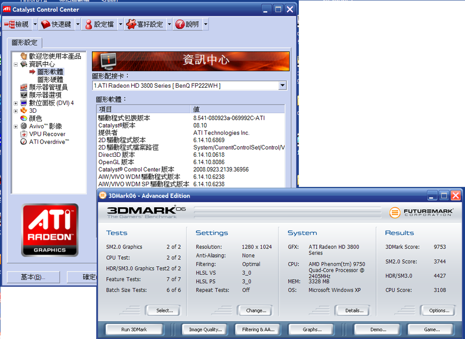
Task: Click the 3DMark06 Gamers' Benchmark logo
Action: [146, 212]
